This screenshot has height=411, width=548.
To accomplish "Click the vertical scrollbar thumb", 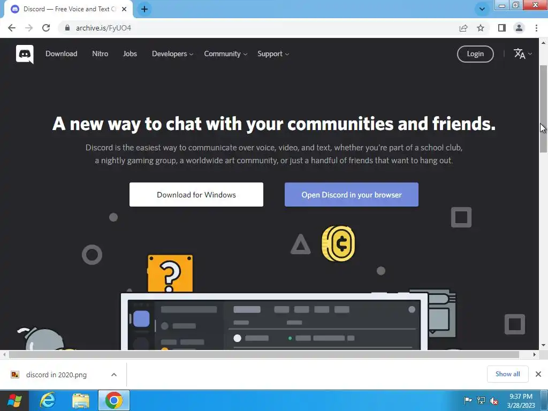I will [543, 109].
